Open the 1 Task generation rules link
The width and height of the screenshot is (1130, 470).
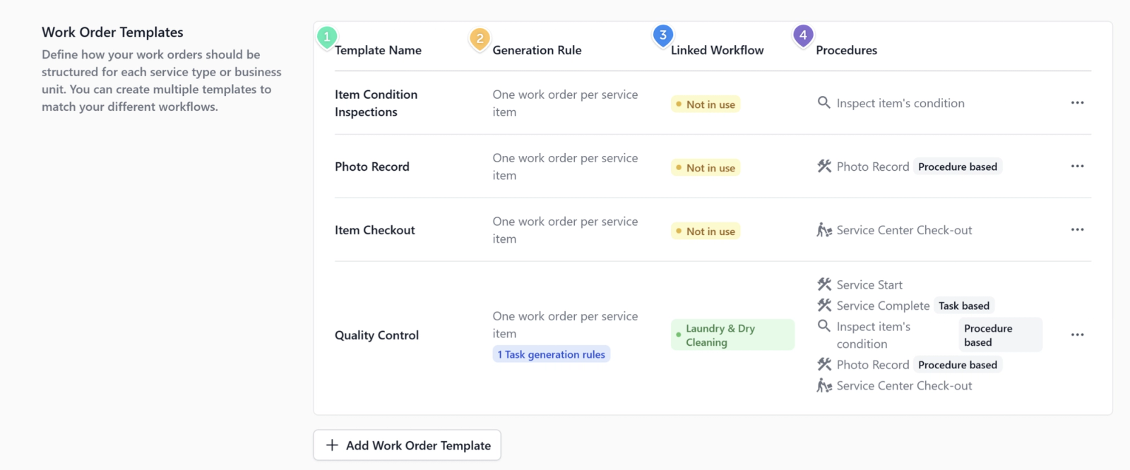pyautogui.click(x=551, y=354)
